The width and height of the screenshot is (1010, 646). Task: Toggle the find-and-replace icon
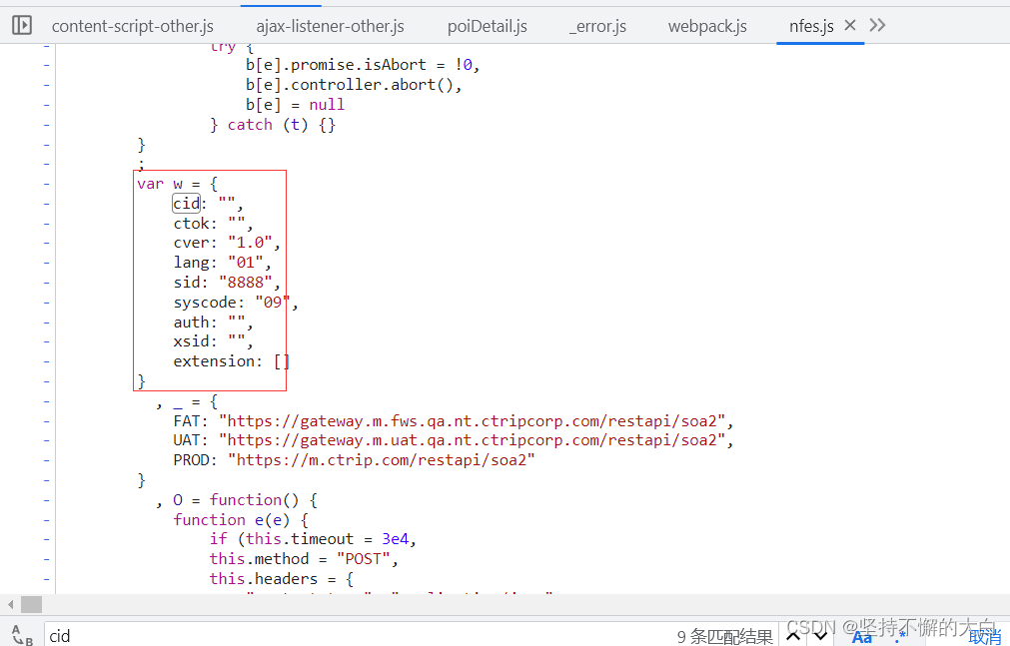coord(22,635)
